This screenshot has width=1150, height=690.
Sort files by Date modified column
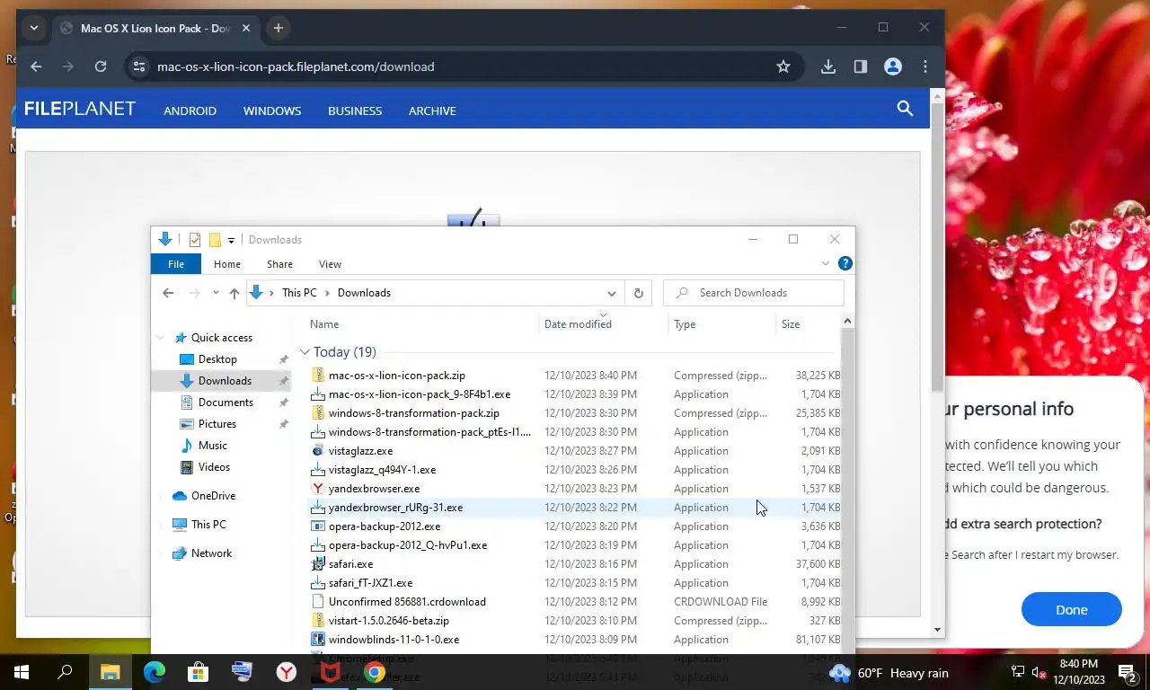[578, 324]
